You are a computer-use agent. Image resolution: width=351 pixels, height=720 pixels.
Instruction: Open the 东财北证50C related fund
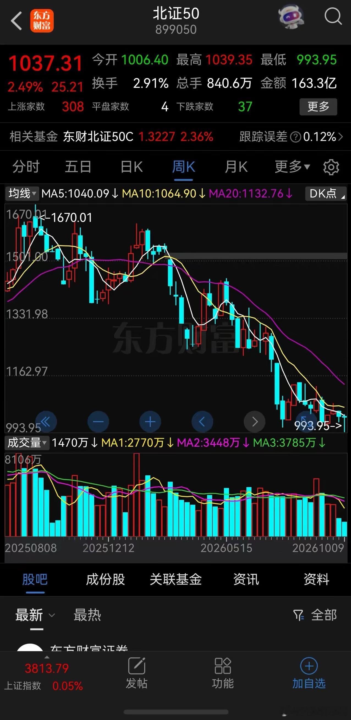pos(98,137)
